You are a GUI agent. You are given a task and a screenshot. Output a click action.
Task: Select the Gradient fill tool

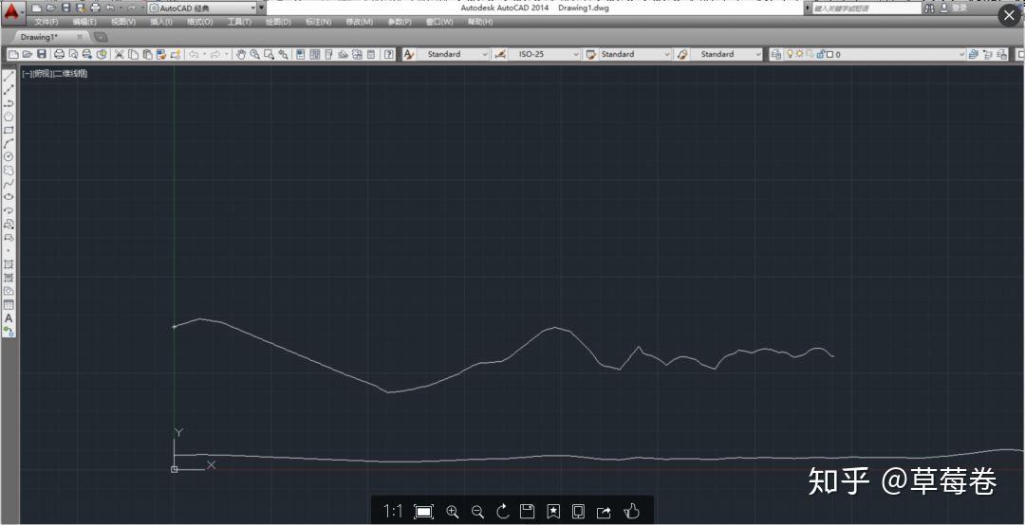click(9, 278)
